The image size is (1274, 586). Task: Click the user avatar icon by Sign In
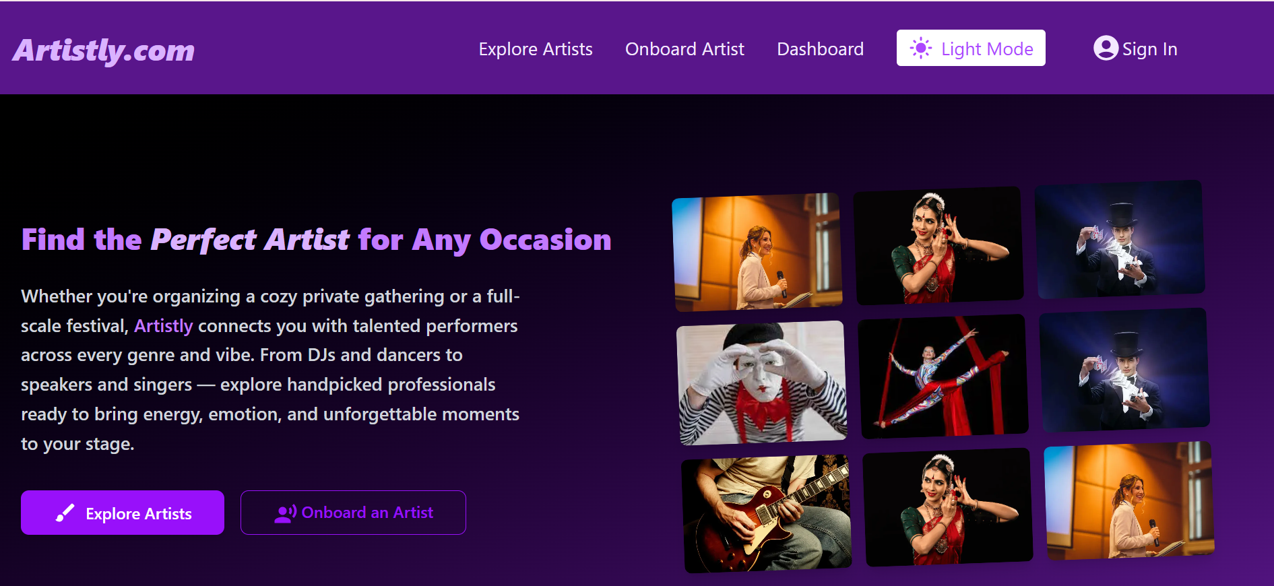1106,48
